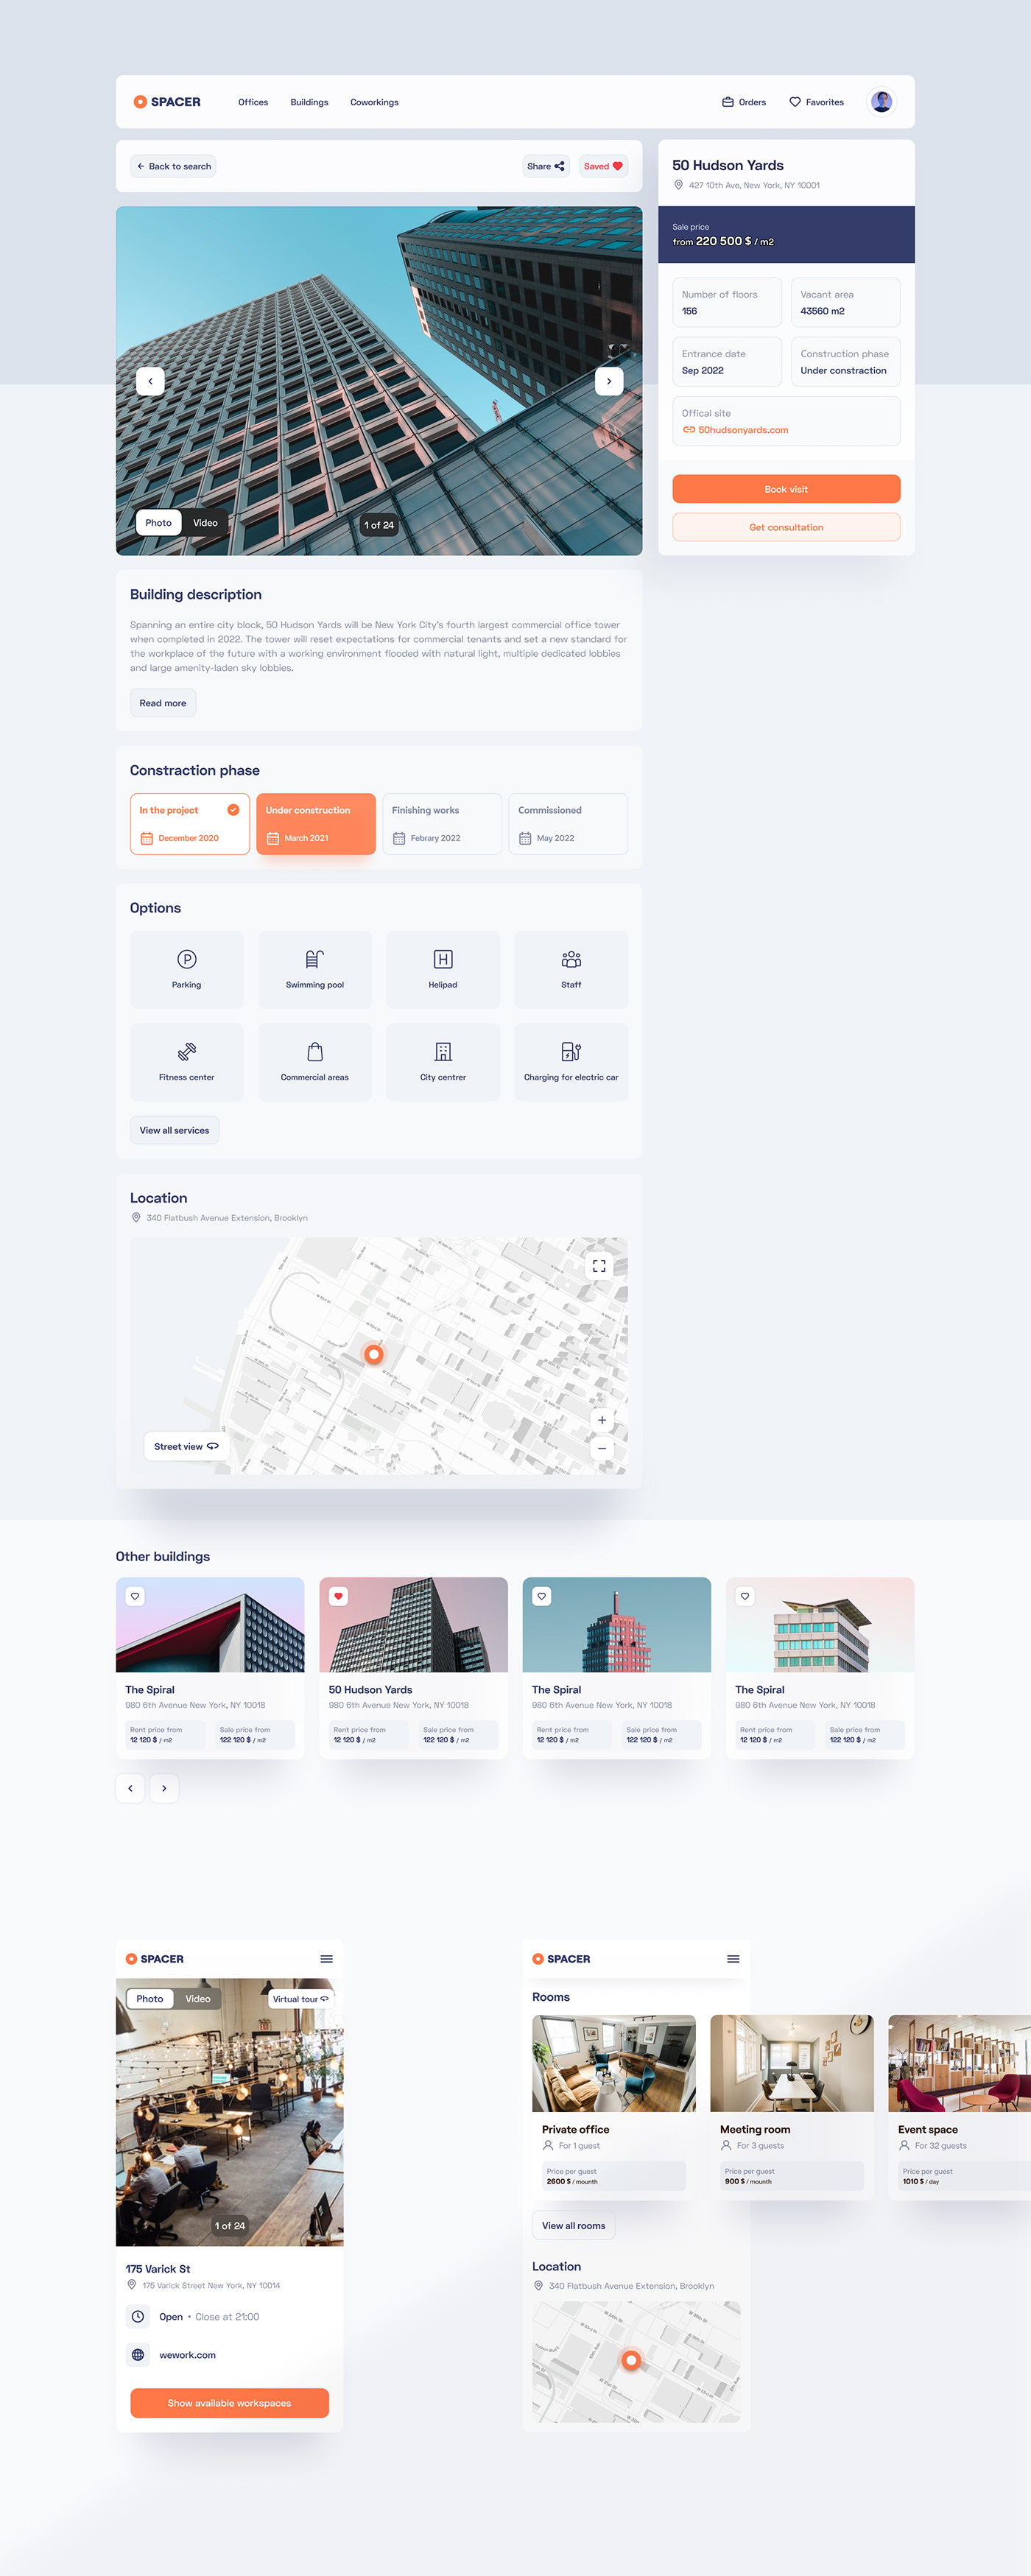
Task: Select the Under construction phase card
Action: click(316, 824)
